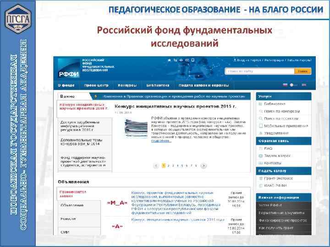The height and width of the screenshot is (247, 330).
Task: Click the Мобильные приложения phone icon
Action: pos(261,126)
